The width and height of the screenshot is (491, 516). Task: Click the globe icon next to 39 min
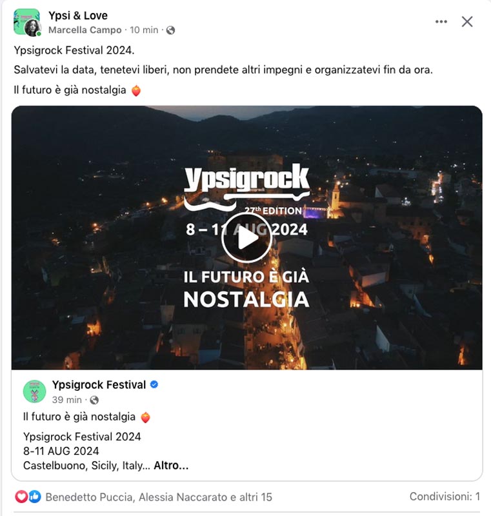[x=94, y=400]
